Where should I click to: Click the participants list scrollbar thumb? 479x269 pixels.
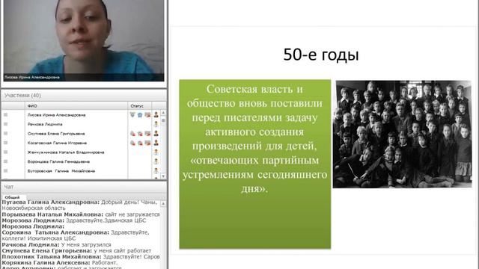(163, 120)
